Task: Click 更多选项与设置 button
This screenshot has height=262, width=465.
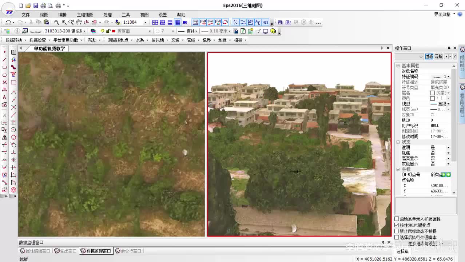Action: click(x=424, y=243)
